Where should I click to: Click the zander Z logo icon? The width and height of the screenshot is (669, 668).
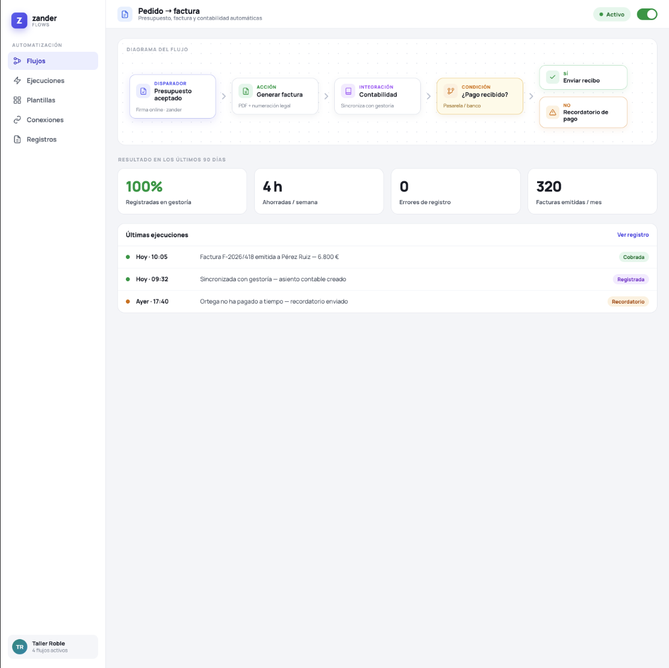click(x=19, y=20)
